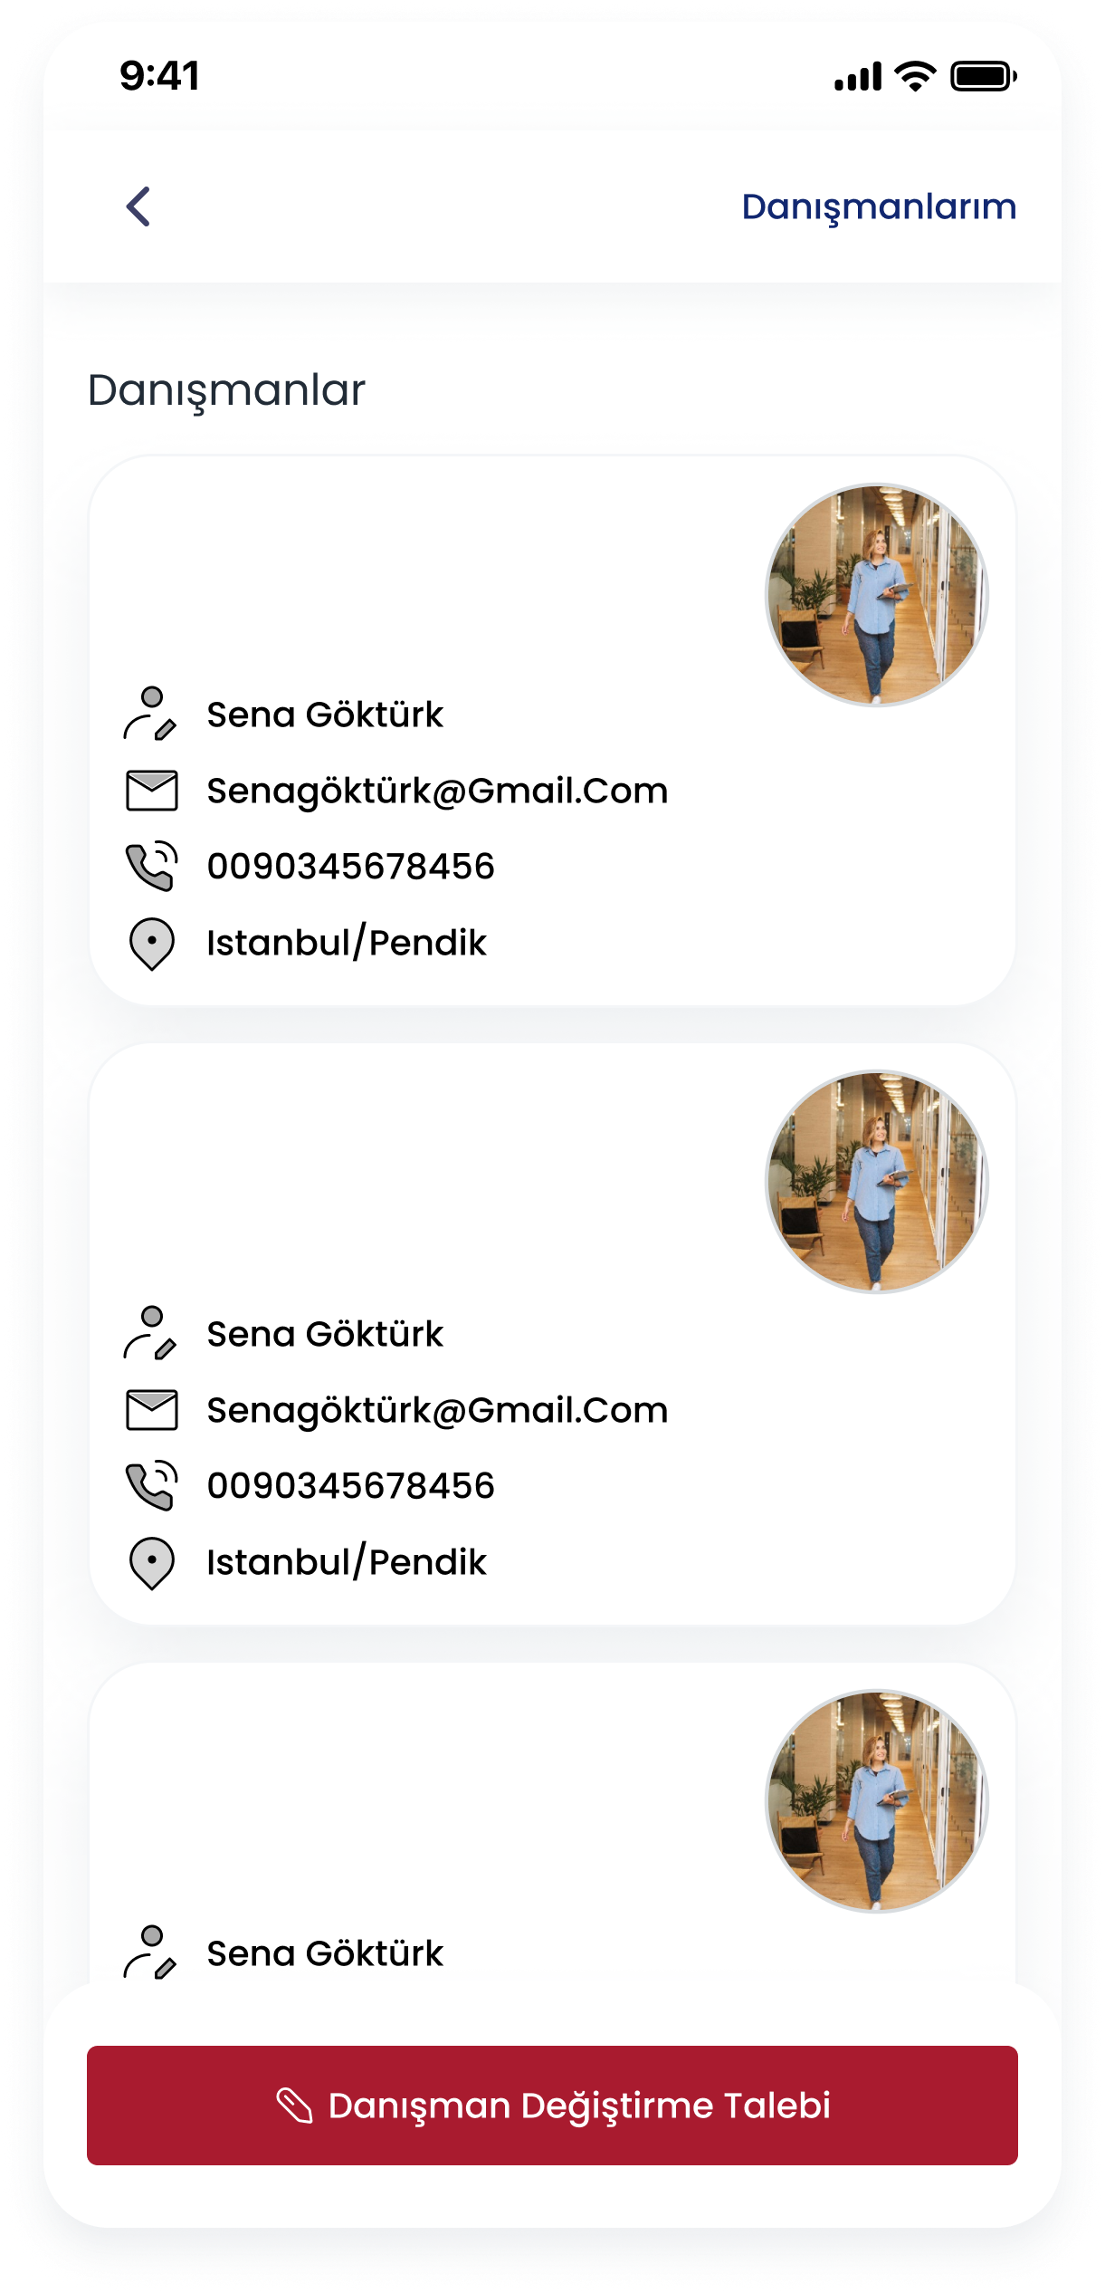Open second consultant's profile photo

coord(877,1182)
